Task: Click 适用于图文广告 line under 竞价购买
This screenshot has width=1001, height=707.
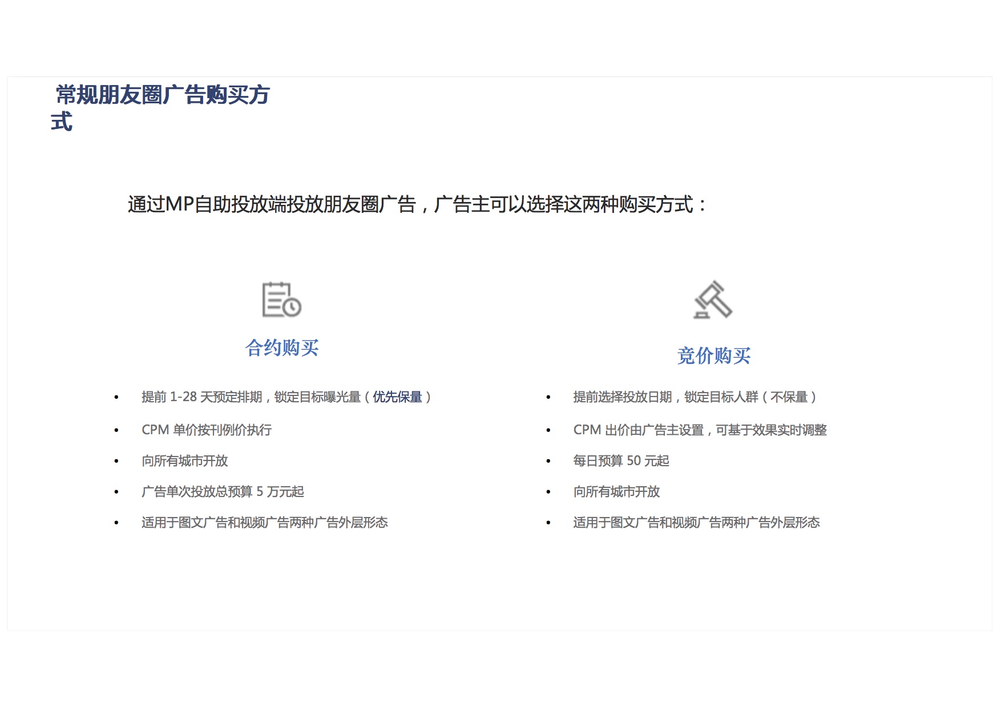Action: point(696,522)
